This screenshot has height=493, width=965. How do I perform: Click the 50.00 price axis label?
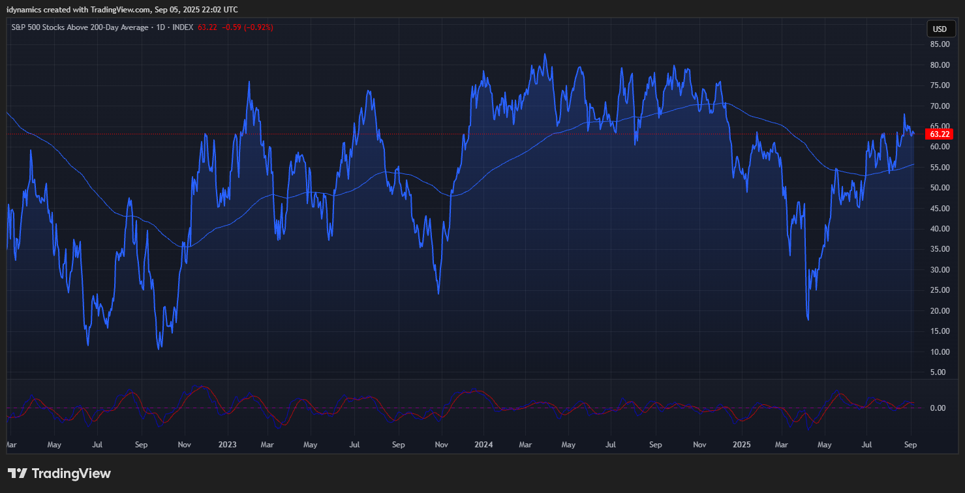[x=940, y=188]
